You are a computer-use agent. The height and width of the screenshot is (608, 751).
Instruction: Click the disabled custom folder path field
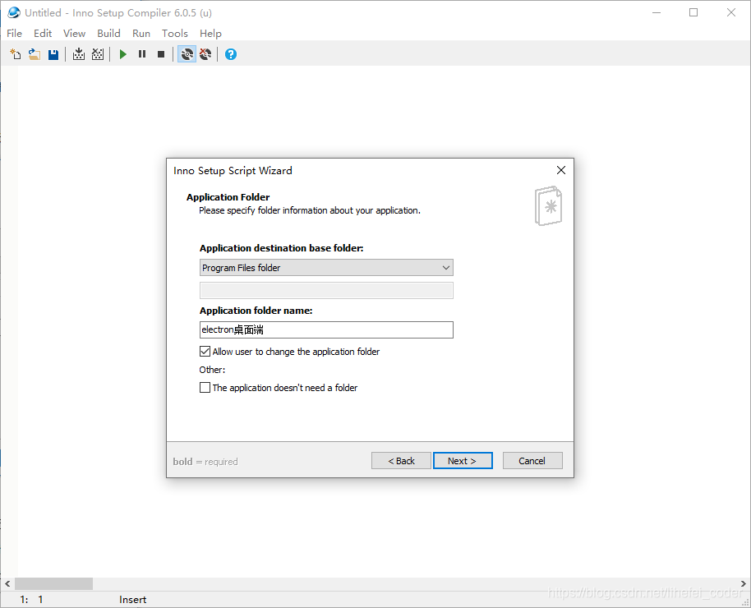click(326, 290)
